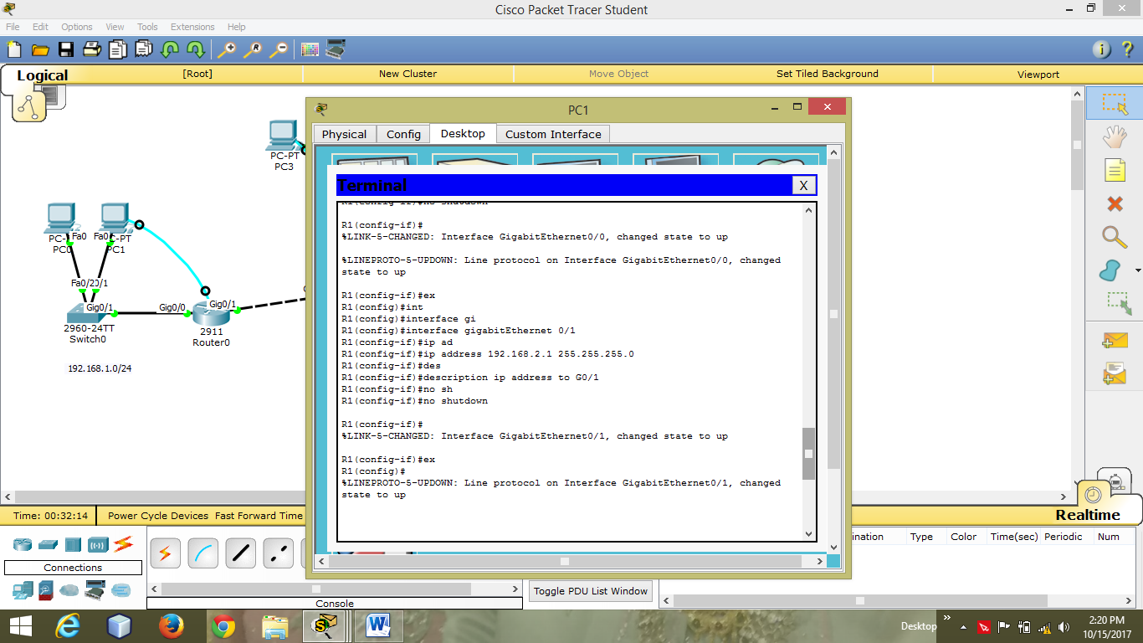Select the Switches device category
Screen dimensions: 1143x643
point(48,544)
